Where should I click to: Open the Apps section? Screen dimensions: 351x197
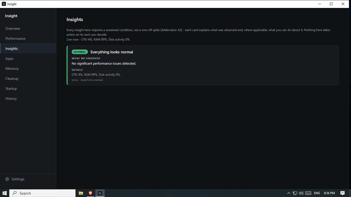(x=28, y=58)
